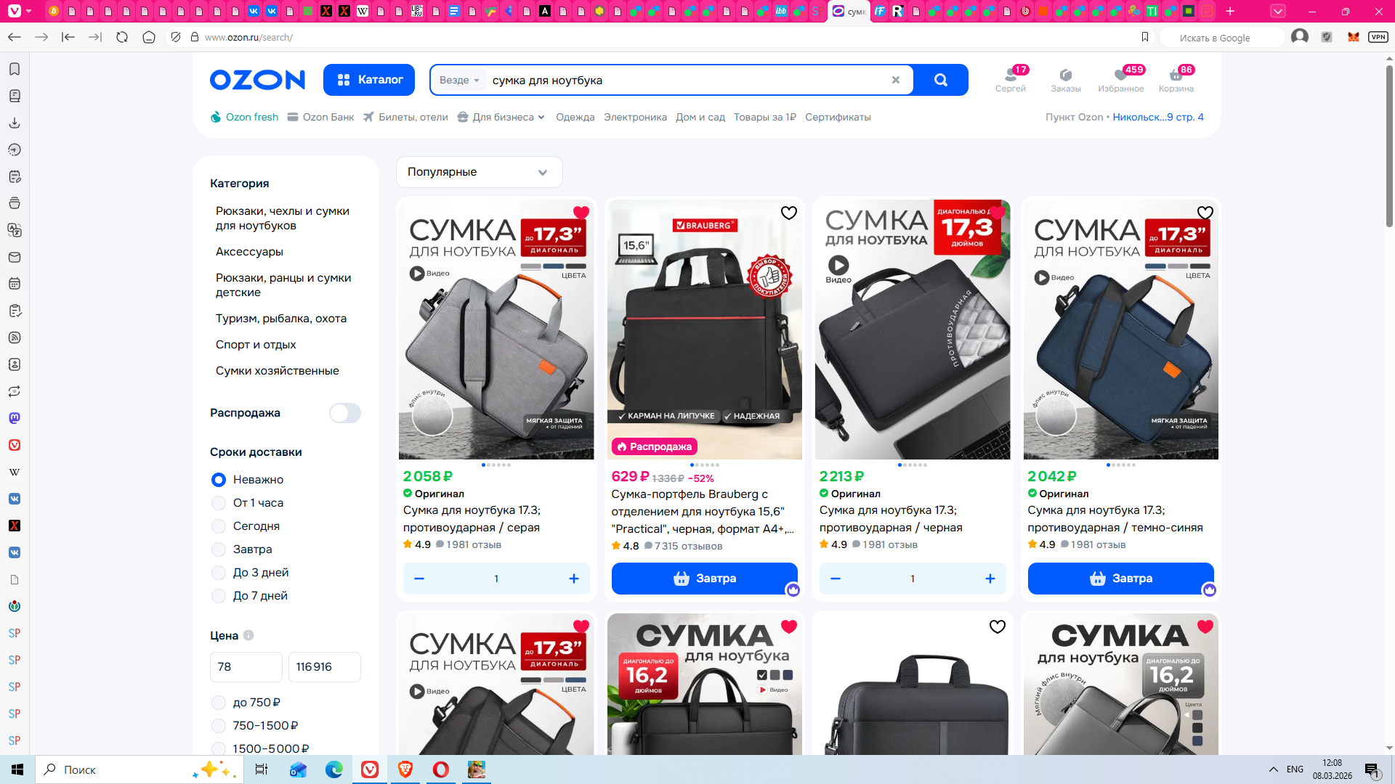Favorite the Brauberg bag via heart icon

coord(788,213)
